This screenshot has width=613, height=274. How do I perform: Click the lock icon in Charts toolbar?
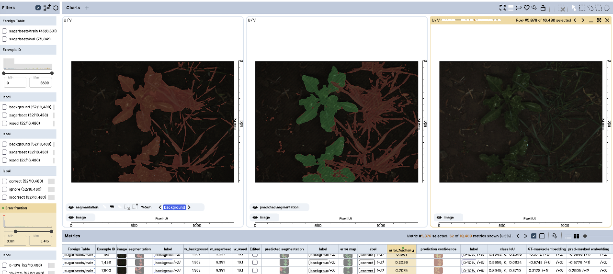(543, 8)
